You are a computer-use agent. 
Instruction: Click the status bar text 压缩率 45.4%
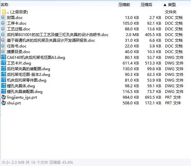coord(61,163)
